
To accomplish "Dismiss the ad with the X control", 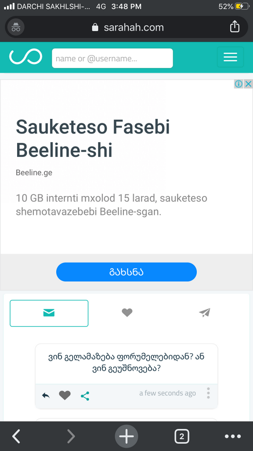I will [x=249, y=84].
